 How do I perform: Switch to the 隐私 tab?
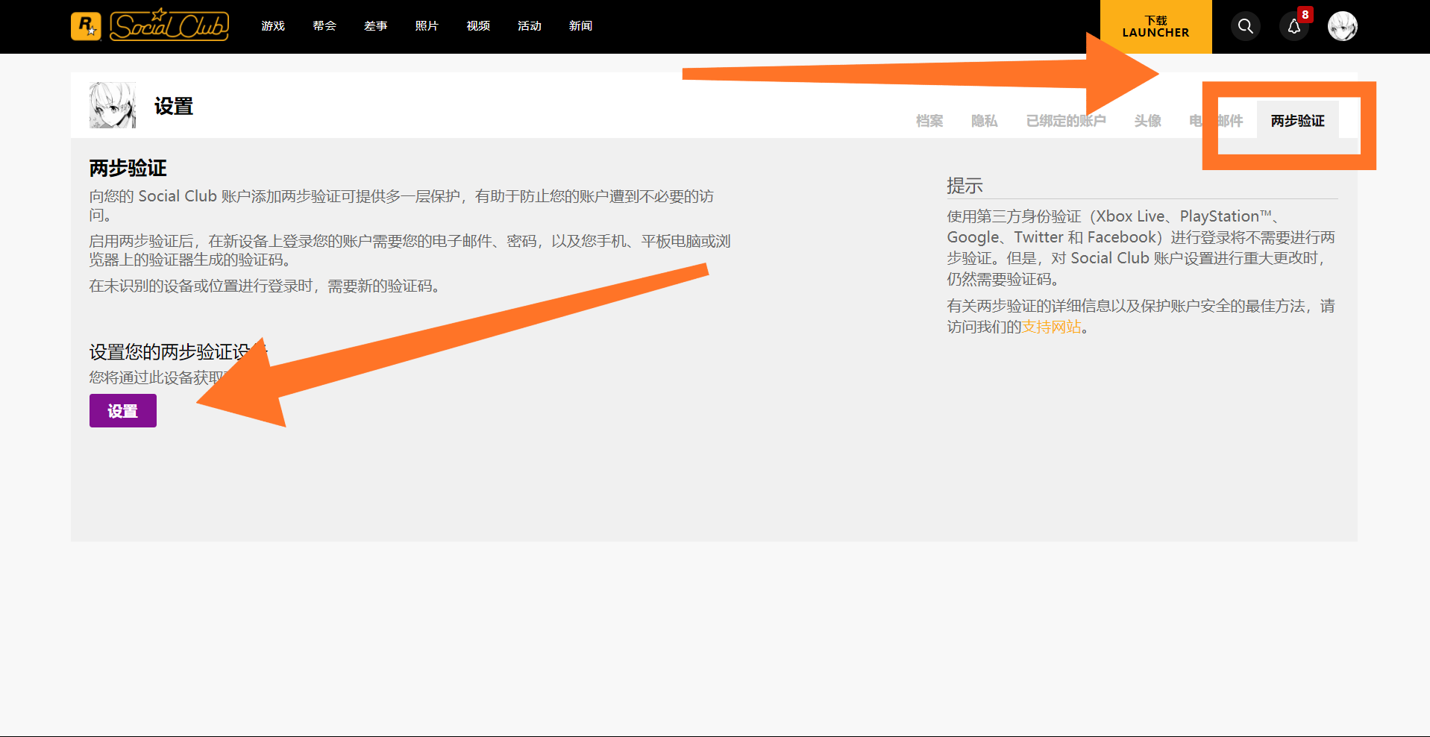(985, 121)
